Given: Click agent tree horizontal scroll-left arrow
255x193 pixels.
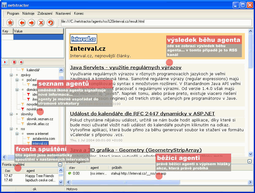Looking at the screenshot, I should (4, 157).
